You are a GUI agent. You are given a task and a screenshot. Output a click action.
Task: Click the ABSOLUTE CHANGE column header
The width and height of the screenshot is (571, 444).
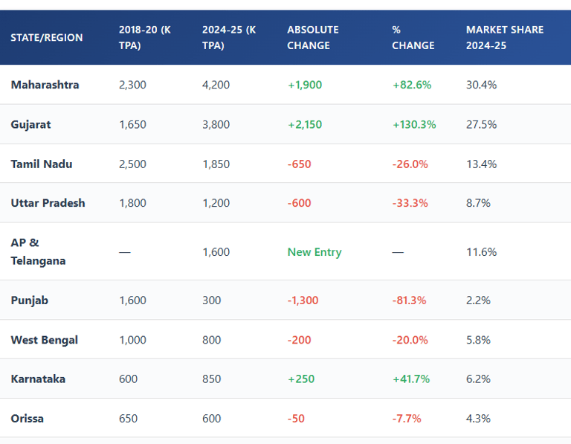312,37
